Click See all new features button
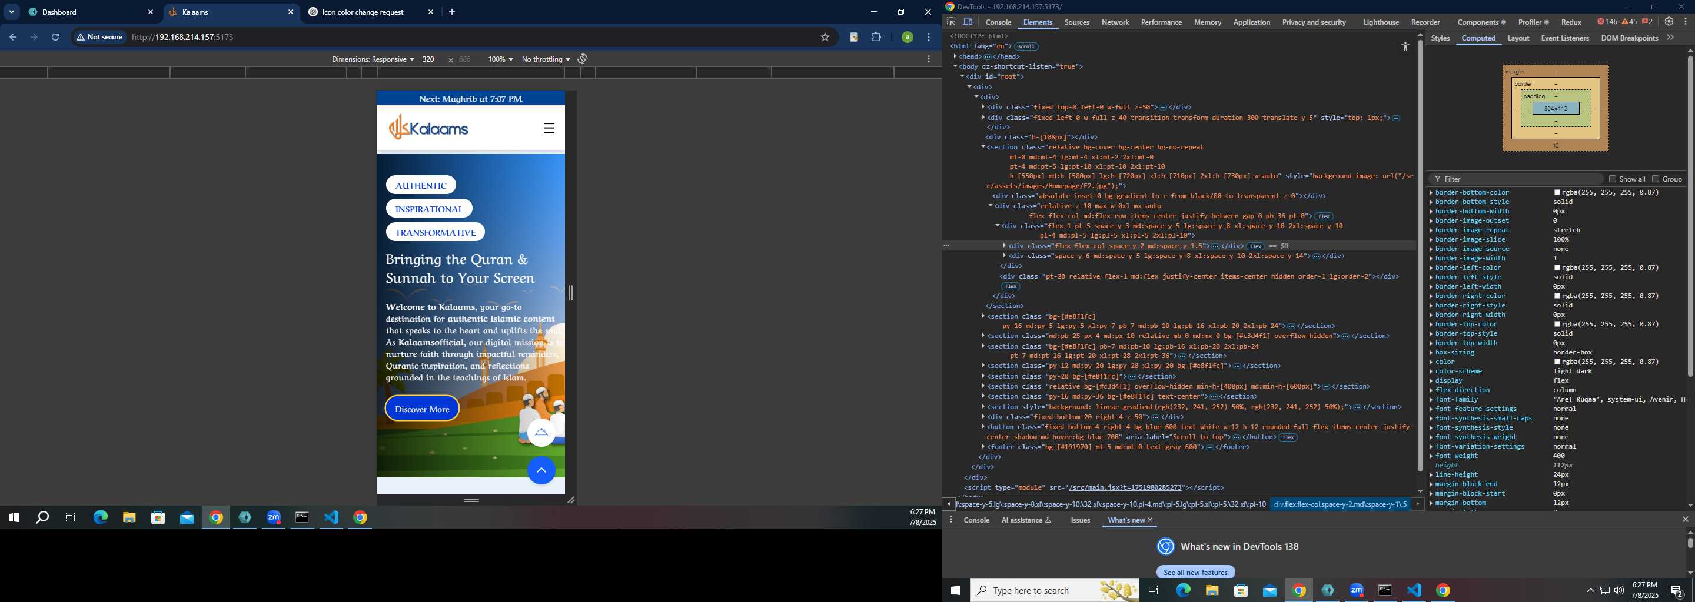The width and height of the screenshot is (1695, 602). coord(1195,572)
